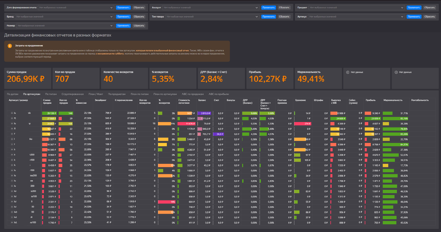The image size is (441, 232).
Task: Open the Размер filter dropdown
Action: [x=65, y=26]
